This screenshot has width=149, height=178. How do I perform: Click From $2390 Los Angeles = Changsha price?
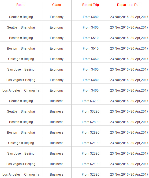click(91, 174)
